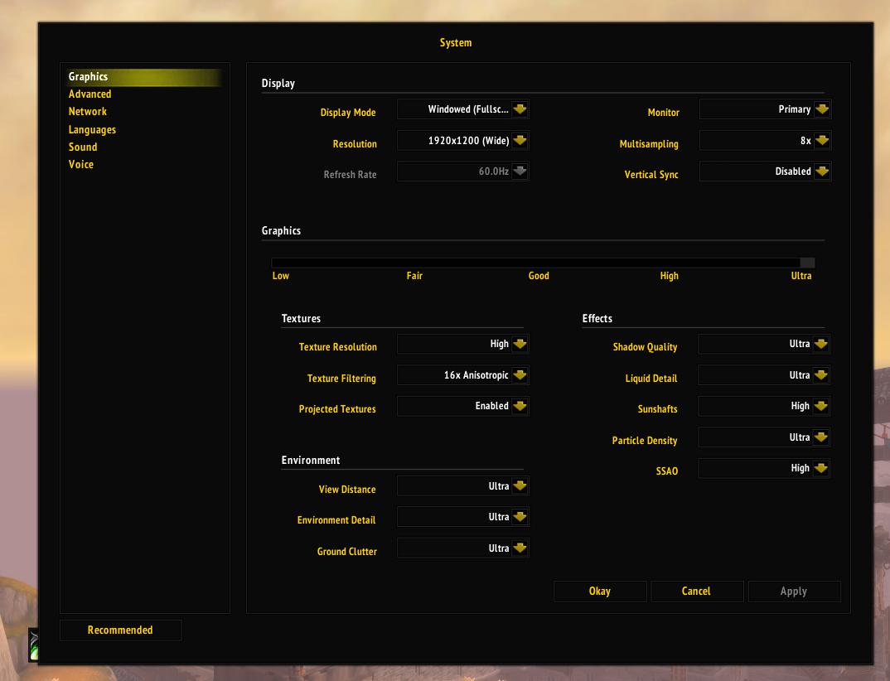Click the Cancel button

[696, 592]
